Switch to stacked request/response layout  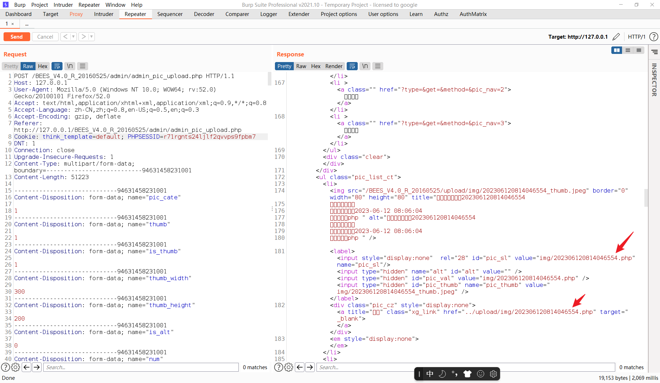pos(628,50)
